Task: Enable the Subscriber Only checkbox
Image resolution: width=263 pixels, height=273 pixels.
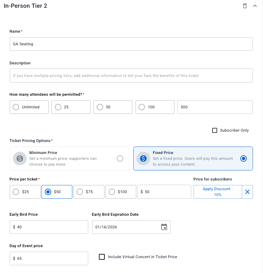Action: pos(214,130)
